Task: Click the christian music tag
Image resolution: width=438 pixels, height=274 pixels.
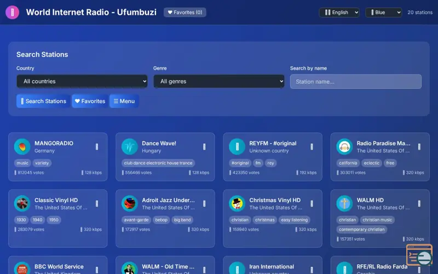Action: pyautogui.click(x=377, y=220)
